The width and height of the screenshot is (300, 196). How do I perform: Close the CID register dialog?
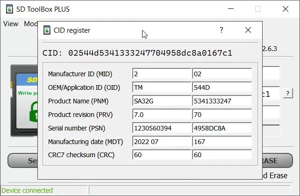point(248,30)
